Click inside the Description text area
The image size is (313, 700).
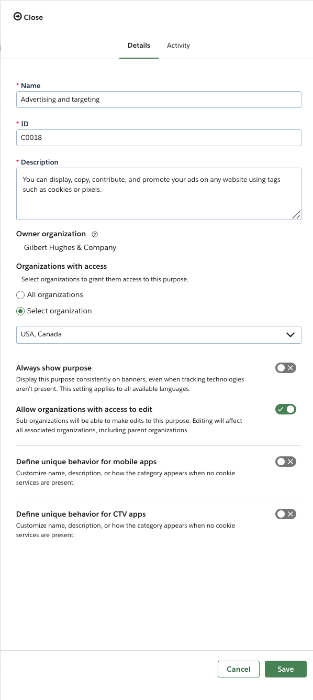pos(159,194)
